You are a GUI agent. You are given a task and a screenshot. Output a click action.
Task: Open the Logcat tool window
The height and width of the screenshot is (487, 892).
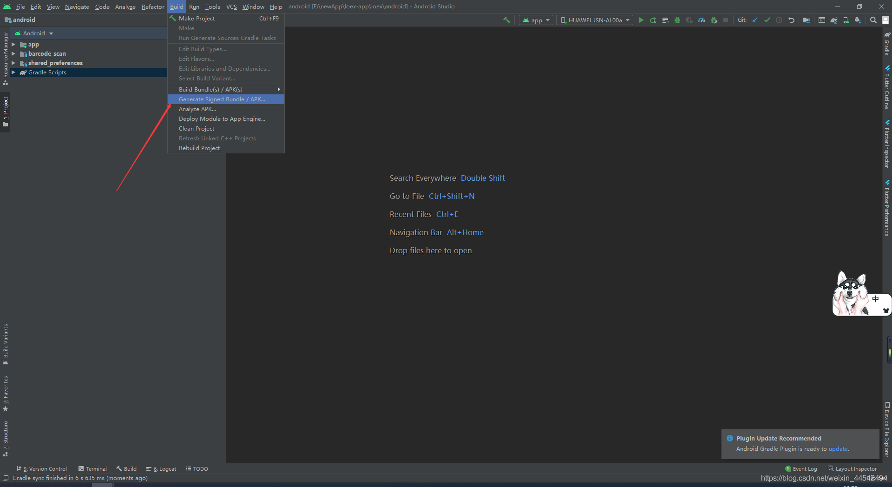click(x=161, y=469)
